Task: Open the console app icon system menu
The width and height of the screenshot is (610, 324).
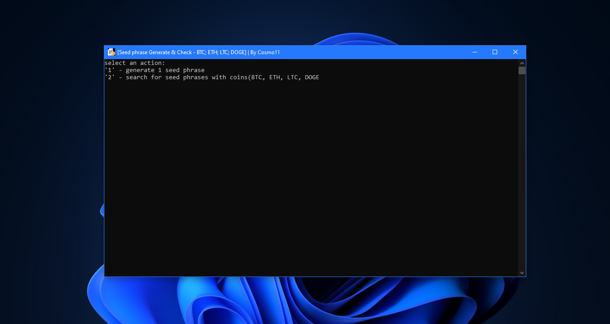Action: (112, 52)
